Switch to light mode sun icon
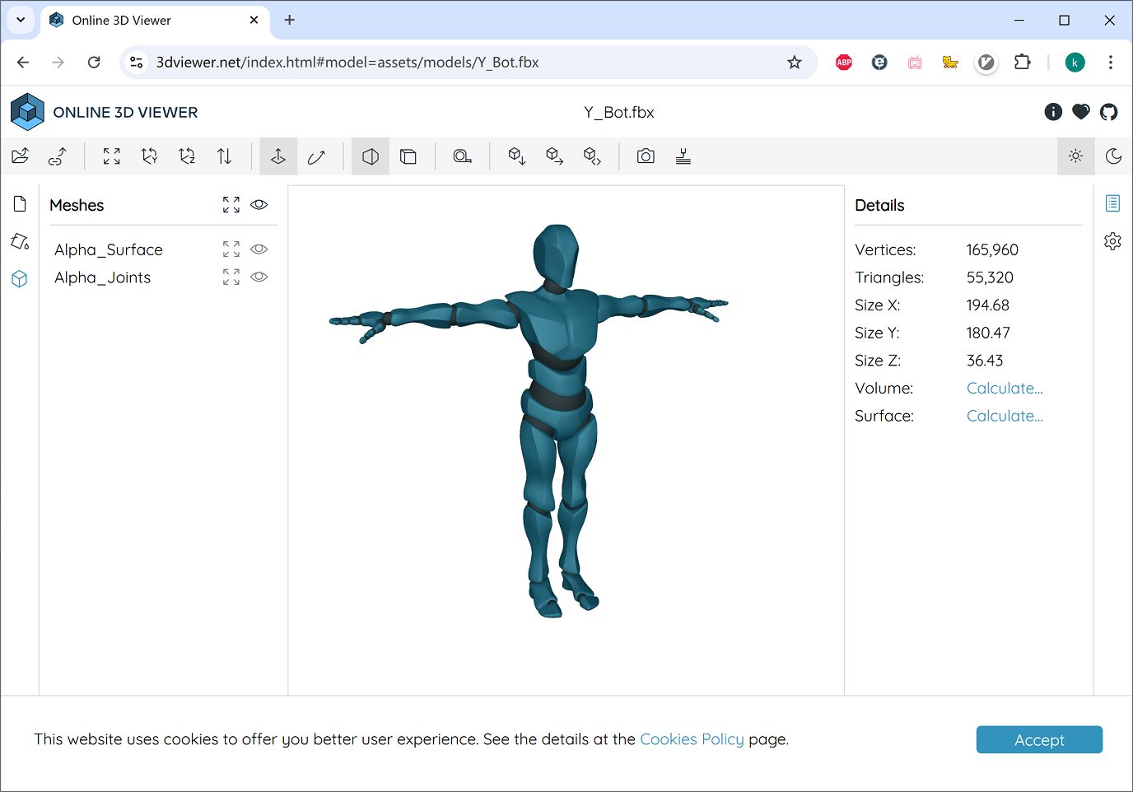Screen dimensions: 1133x792 click(x=1076, y=156)
